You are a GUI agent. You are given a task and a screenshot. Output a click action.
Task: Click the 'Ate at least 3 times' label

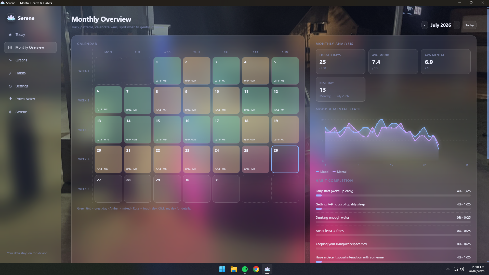tap(329, 231)
